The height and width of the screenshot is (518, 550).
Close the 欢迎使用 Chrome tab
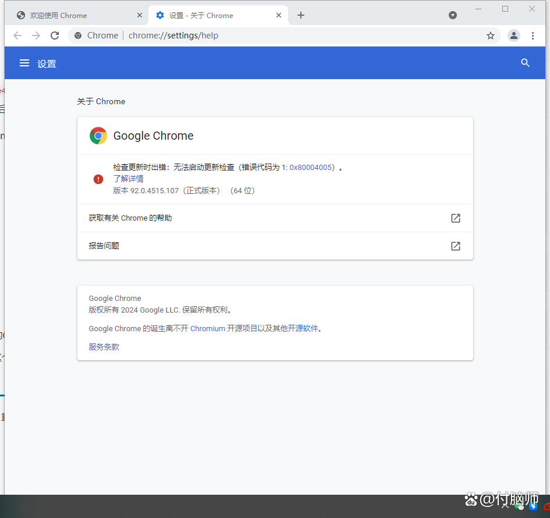tap(140, 15)
